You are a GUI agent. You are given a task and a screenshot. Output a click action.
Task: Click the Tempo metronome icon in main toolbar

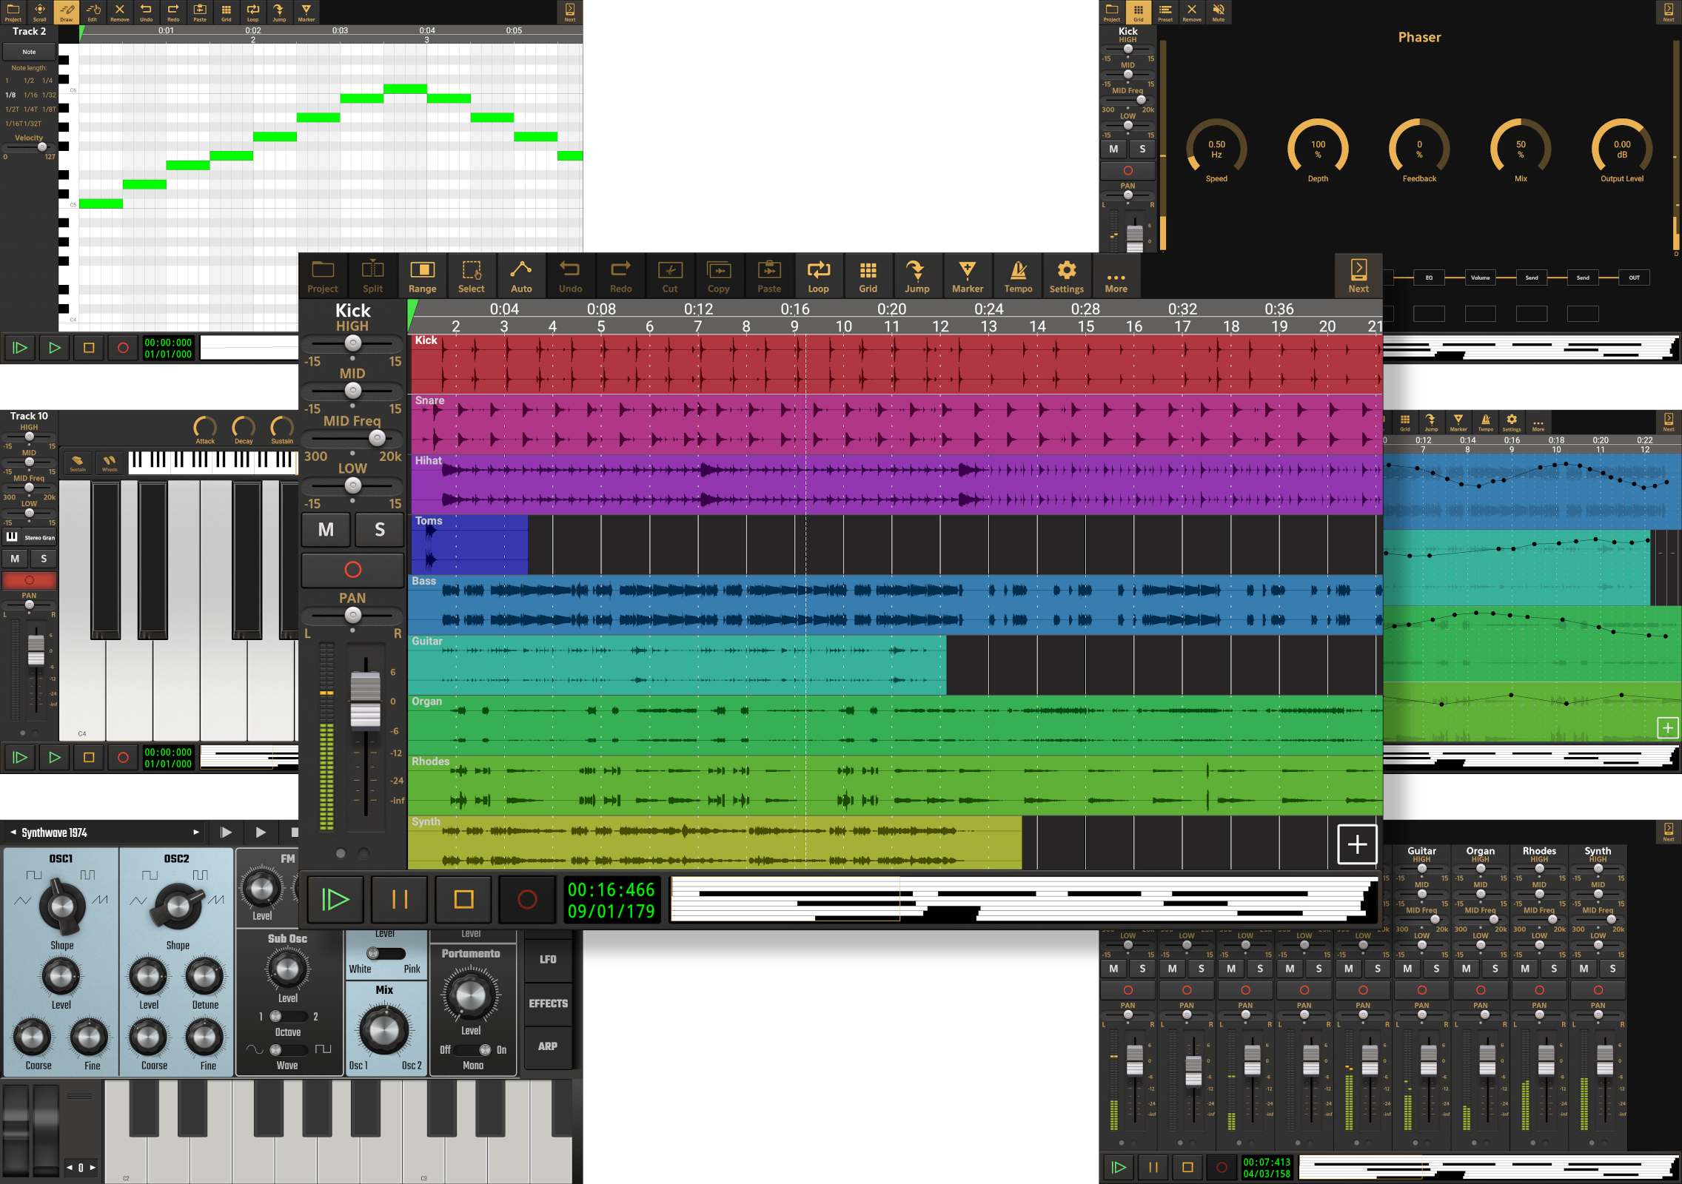pos(1018,276)
